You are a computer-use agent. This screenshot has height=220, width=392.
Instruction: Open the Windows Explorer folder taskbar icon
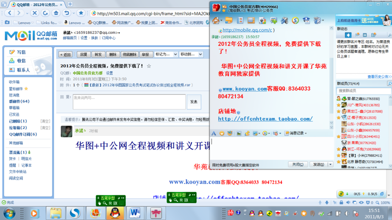[x=56, y=213]
